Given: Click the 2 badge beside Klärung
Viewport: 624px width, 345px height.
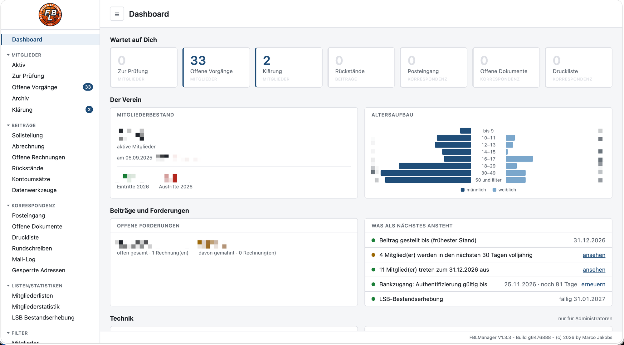Looking at the screenshot, I should pos(89,109).
